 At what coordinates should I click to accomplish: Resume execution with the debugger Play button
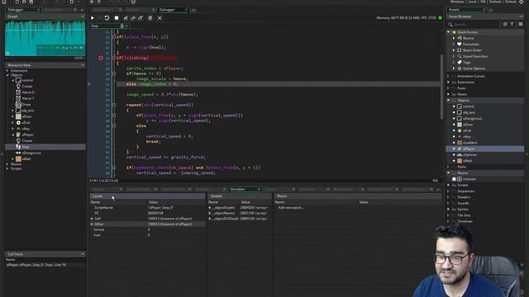(x=93, y=18)
